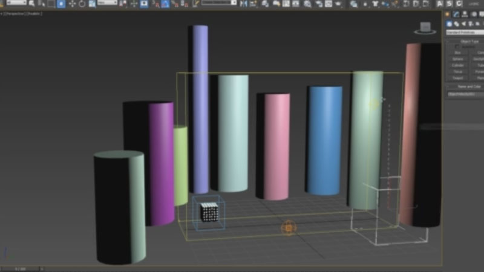Switch to the Create panel tab

448,14
